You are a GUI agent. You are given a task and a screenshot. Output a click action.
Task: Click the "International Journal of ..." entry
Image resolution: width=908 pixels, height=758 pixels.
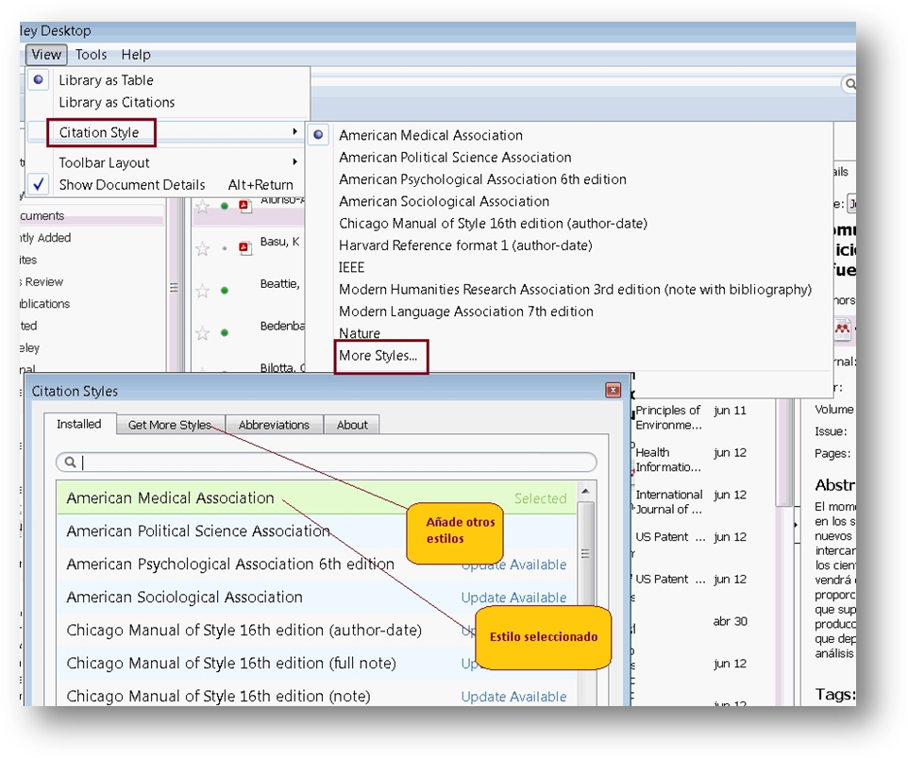click(669, 502)
